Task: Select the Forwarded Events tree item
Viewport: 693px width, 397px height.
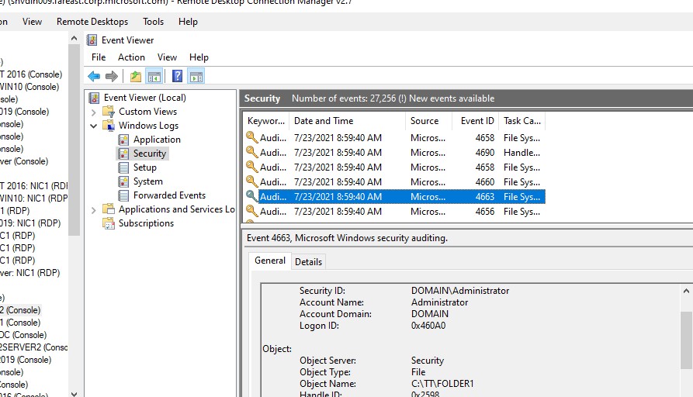Action: [169, 195]
